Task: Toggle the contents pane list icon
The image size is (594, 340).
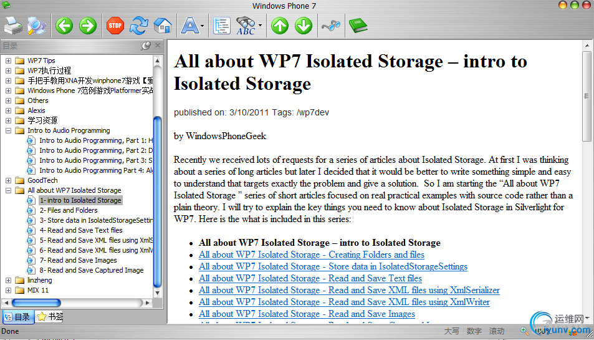Action: click(x=222, y=26)
